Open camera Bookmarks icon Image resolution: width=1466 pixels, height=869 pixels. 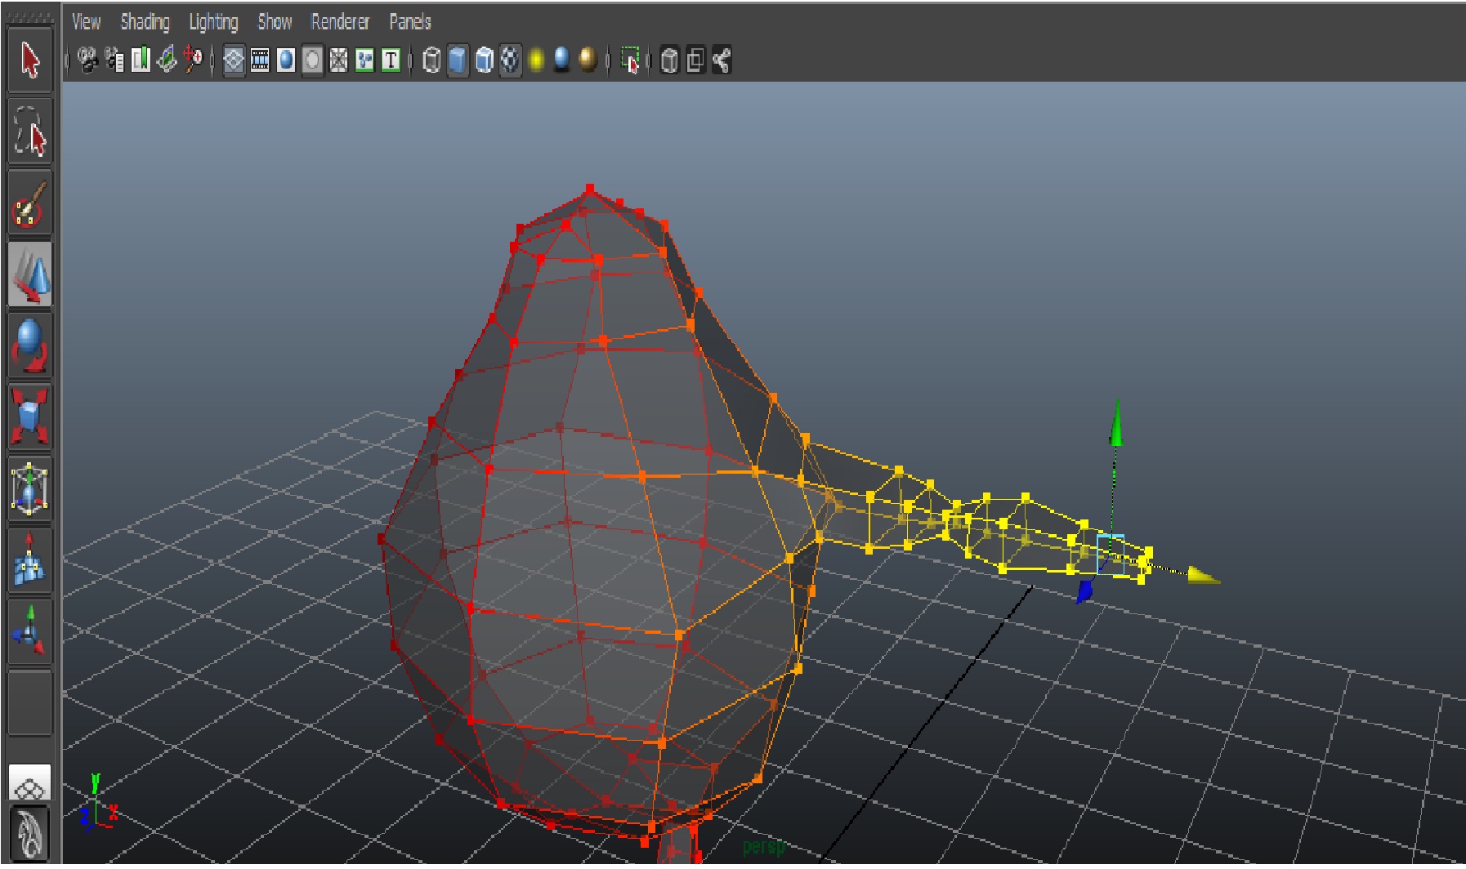[x=141, y=60]
